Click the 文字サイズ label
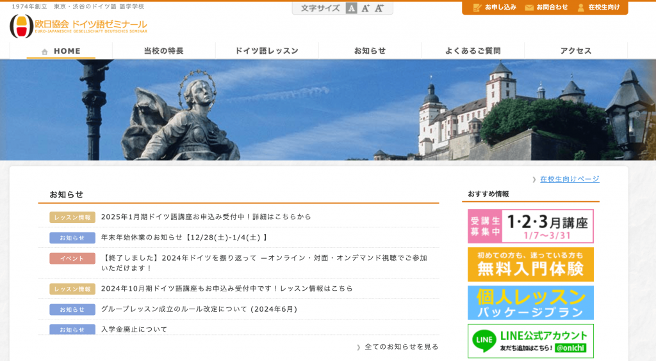 pyautogui.click(x=320, y=8)
